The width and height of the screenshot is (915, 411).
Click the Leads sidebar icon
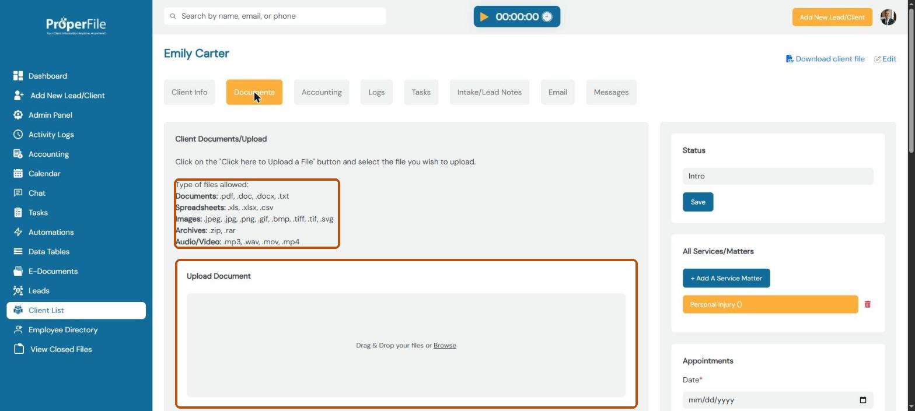click(x=18, y=290)
